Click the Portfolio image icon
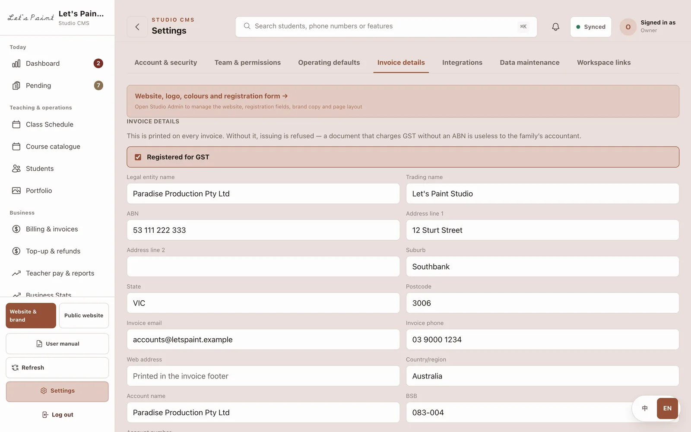Viewport: 691px width, 432px height. tap(16, 191)
